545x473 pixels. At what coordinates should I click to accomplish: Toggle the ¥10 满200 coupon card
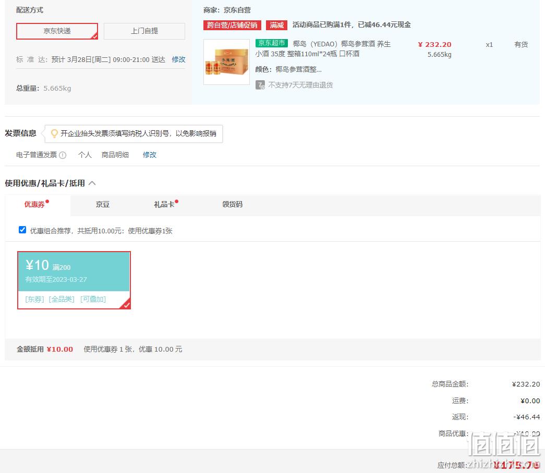[74, 280]
